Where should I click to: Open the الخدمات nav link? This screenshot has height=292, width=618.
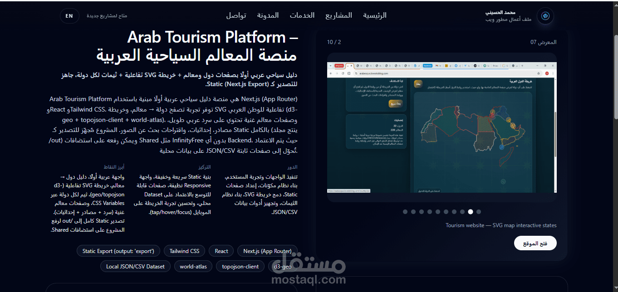click(302, 15)
